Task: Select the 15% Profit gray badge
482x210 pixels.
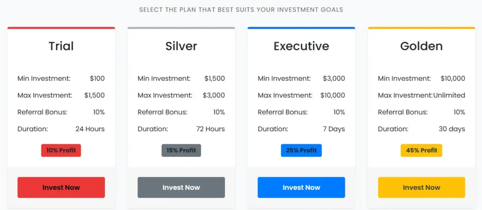Action: coord(181,150)
